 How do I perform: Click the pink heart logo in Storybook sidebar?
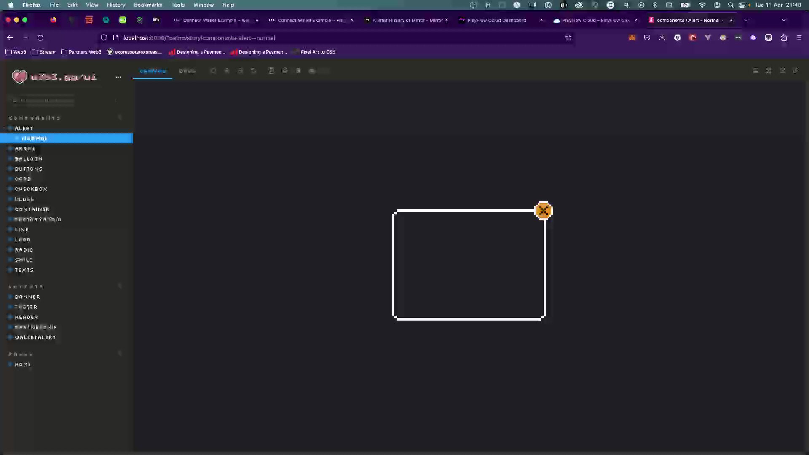[x=19, y=77]
